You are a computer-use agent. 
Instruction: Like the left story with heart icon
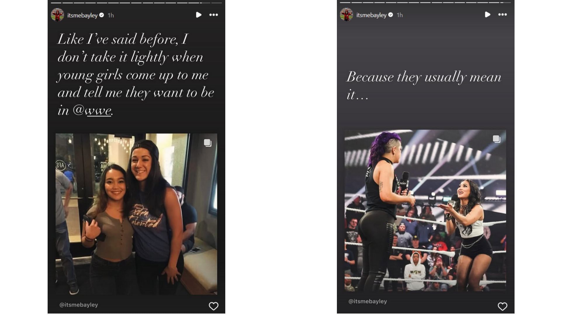pos(214,306)
